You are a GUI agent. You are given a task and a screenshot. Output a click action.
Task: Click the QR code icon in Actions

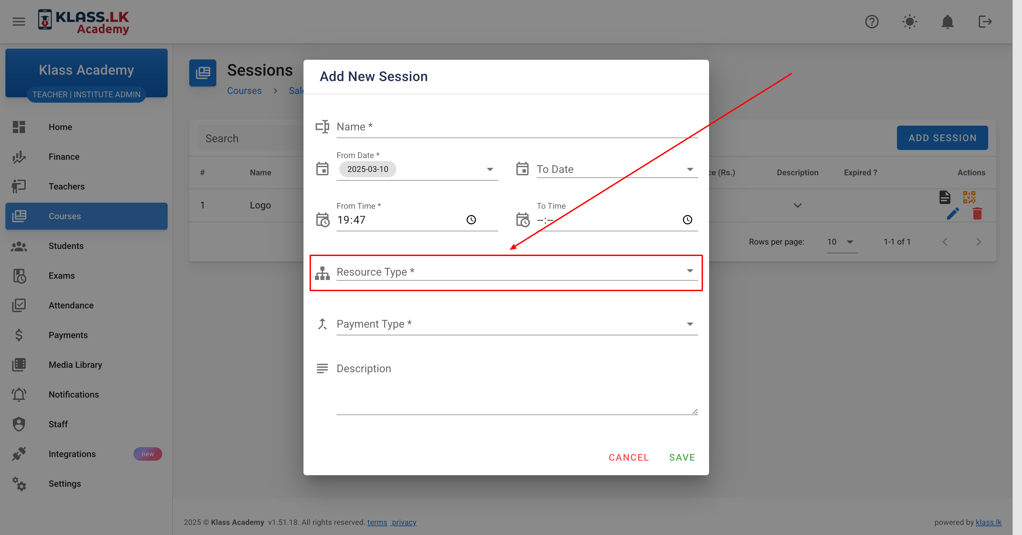point(969,197)
